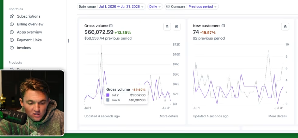Click the Gross volume chart title
Viewport: 298px width, 138px height.
coord(96,25)
